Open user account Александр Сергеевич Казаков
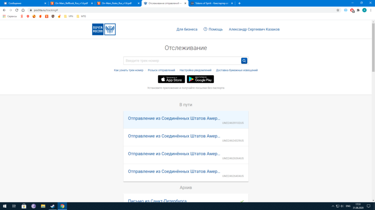The height and width of the screenshot is (210, 375). tap(254, 29)
